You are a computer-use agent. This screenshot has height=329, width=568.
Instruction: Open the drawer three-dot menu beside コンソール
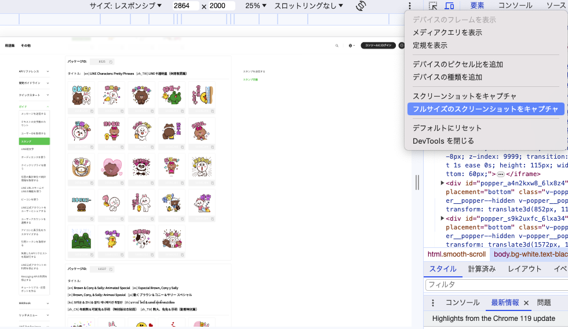(x=433, y=303)
